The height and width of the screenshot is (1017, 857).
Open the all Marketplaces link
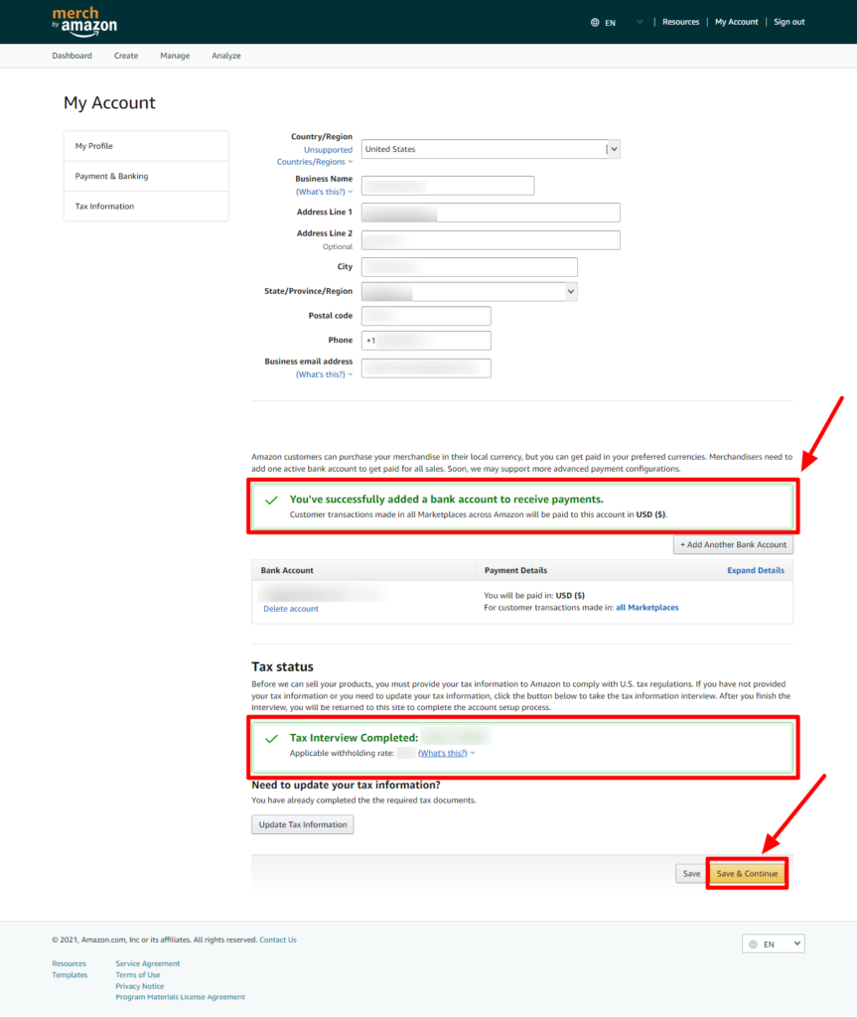click(646, 608)
